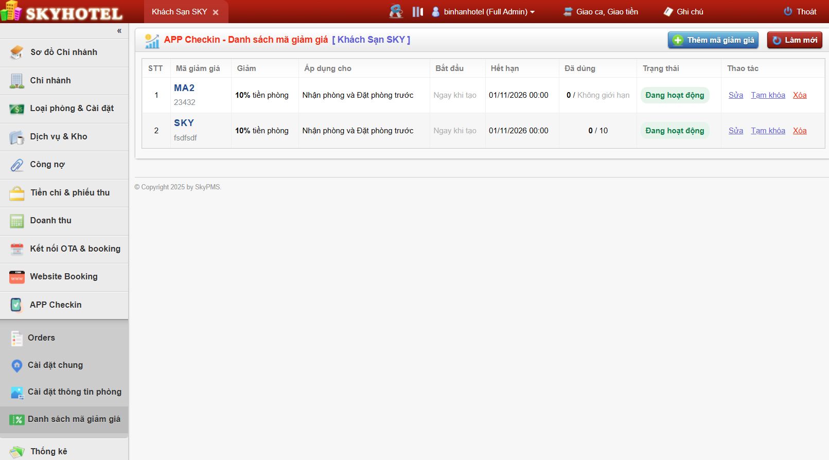Click the columns icon in the top bar
This screenshot has height=460, width=829.
tap(417, 11)
